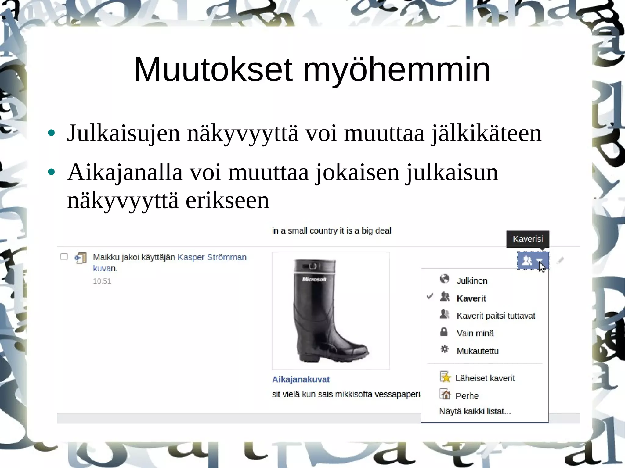Click the gear icon beside Mukautettu

[445, 349]
